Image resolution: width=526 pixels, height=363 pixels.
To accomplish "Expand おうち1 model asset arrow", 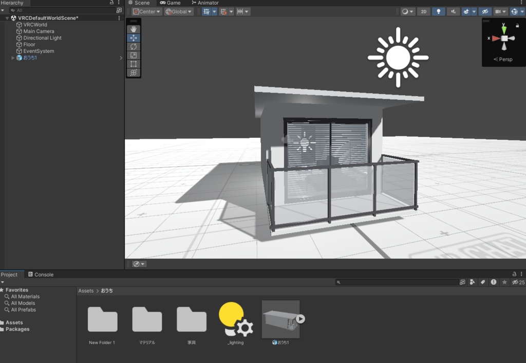I will click(x=300, y=319).
